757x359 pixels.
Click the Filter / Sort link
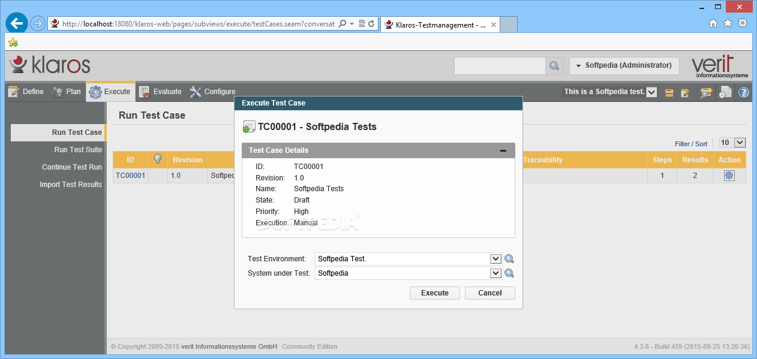pyautogui.click(x=691, y=144)
